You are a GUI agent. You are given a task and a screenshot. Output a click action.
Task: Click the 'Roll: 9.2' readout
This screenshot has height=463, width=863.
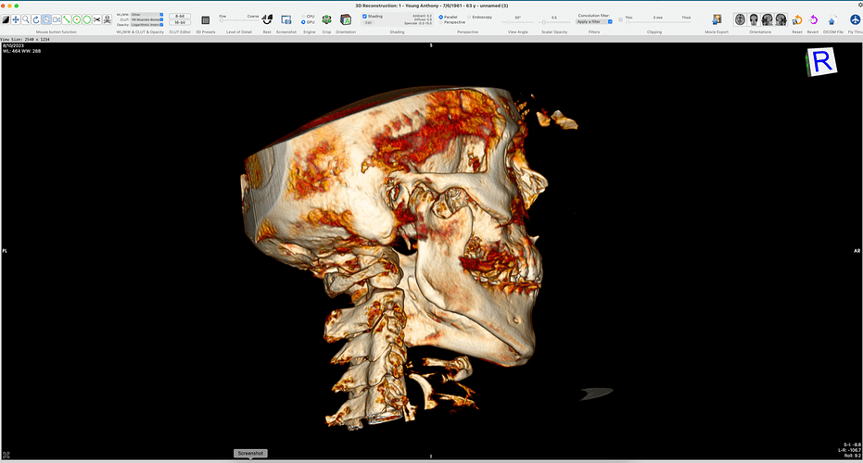tap(852, 456)
